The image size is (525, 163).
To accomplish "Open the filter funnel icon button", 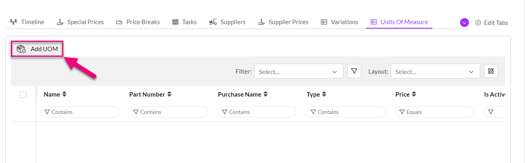I will coord(354,71).
